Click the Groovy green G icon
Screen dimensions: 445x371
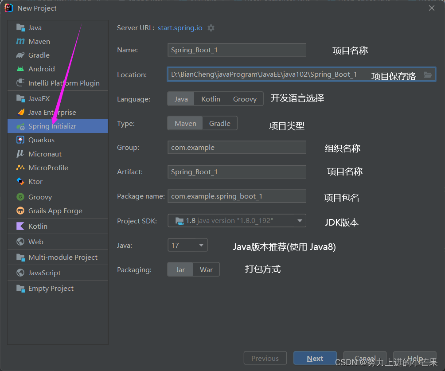pos(20,197)
